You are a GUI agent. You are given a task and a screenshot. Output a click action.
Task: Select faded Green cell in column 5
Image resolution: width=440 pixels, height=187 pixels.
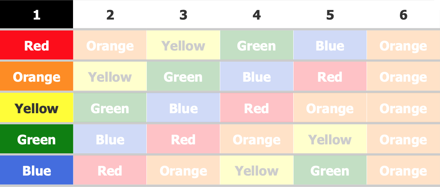point(330,170)
